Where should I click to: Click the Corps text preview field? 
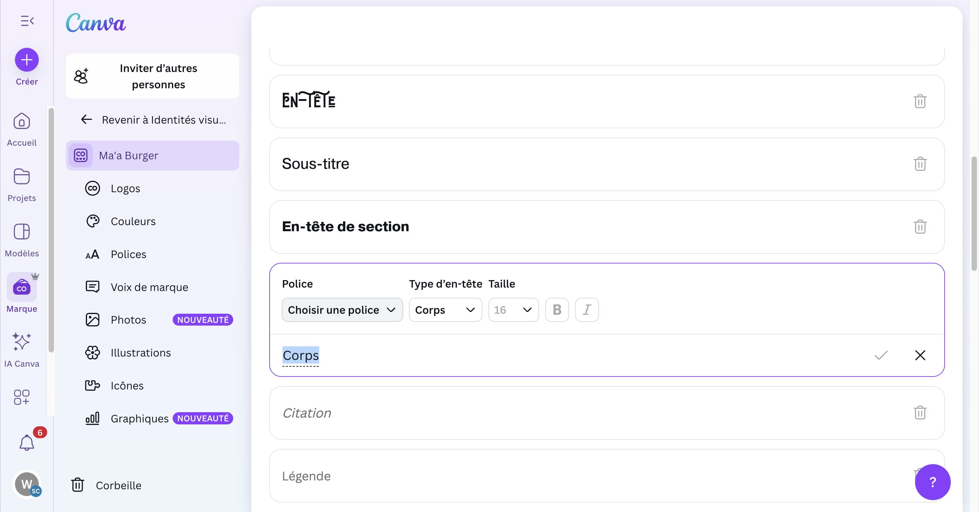pos(300,355)
